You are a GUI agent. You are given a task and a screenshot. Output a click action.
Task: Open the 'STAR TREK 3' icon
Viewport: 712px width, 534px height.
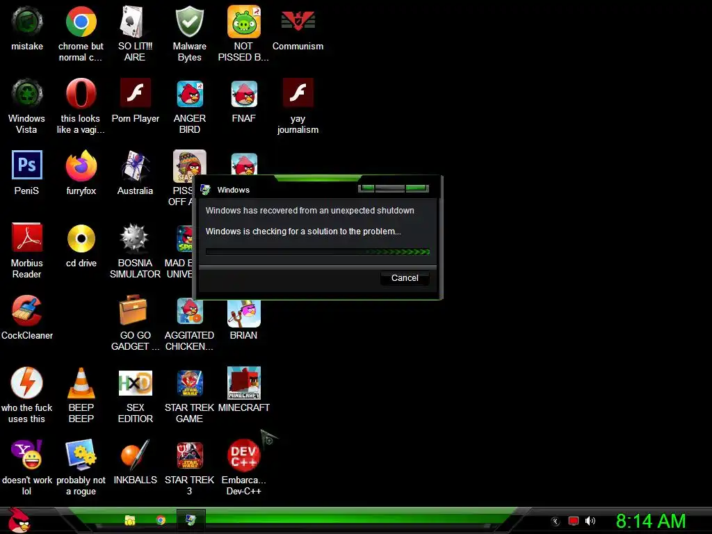[x=190, y=455]
